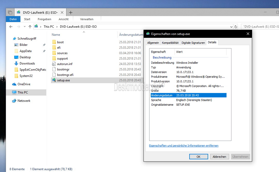Viewport: 279px width, 172px height.
Task: Expand the address bar history dropdown
Action: tap(231, 27)
